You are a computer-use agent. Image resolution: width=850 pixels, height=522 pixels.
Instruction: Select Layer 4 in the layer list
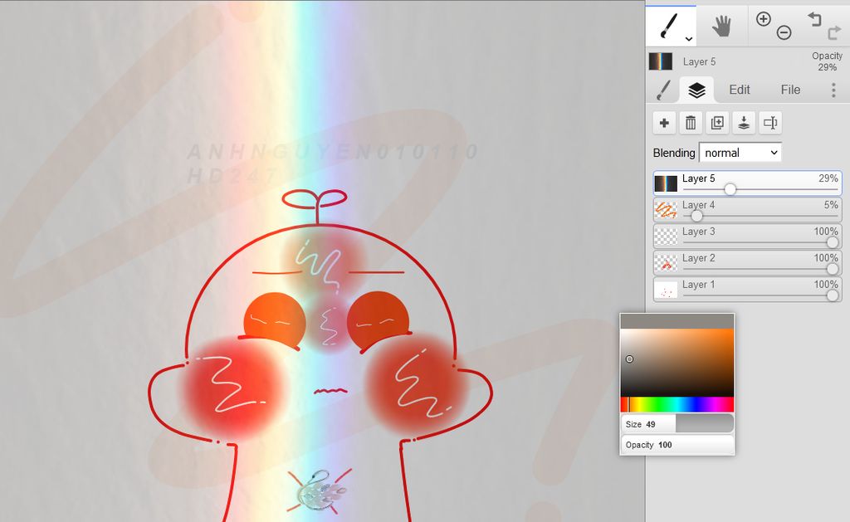[x=747, y=210]
